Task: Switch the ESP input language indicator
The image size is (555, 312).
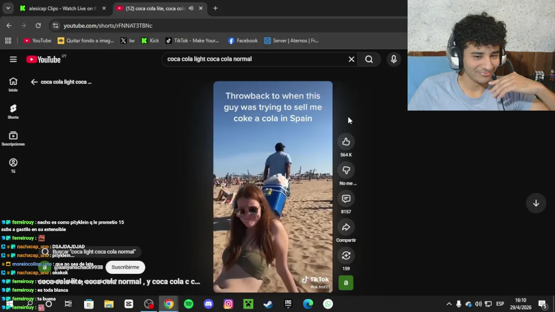Action: click(x=500, y=304)
